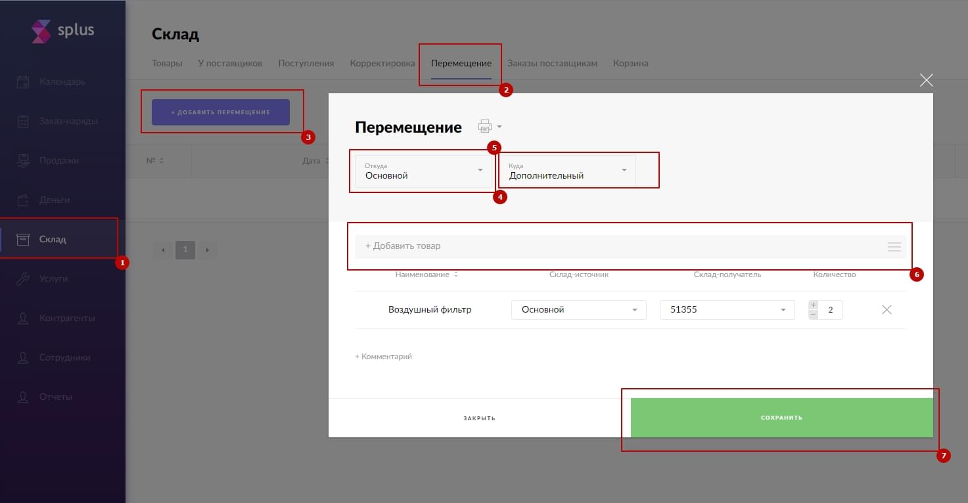Expand the print options arrow

click(x=499, y=127)
